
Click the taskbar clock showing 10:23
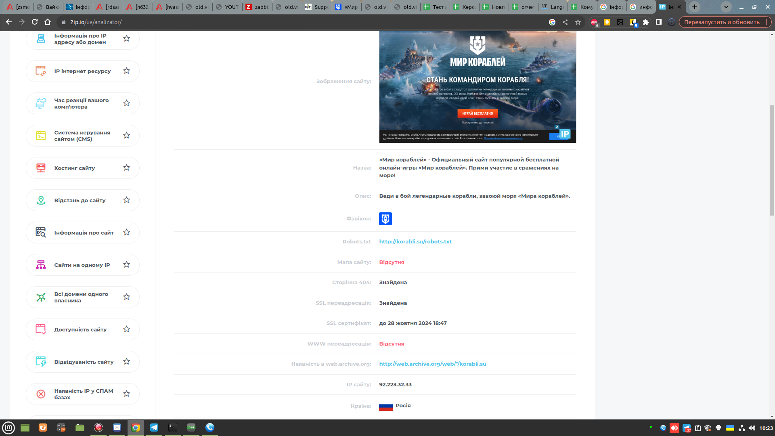766,428
